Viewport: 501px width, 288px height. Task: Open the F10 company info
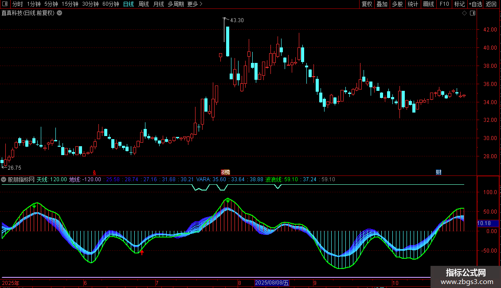(x=444, y=4)
